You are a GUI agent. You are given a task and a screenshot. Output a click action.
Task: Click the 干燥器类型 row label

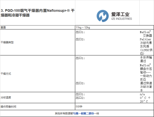coord(7,43)
